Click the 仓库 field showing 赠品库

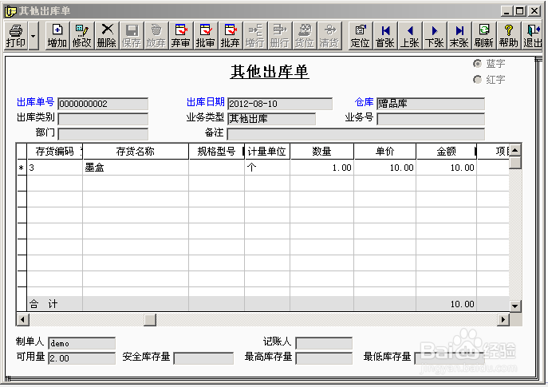[x=431, y=104]
